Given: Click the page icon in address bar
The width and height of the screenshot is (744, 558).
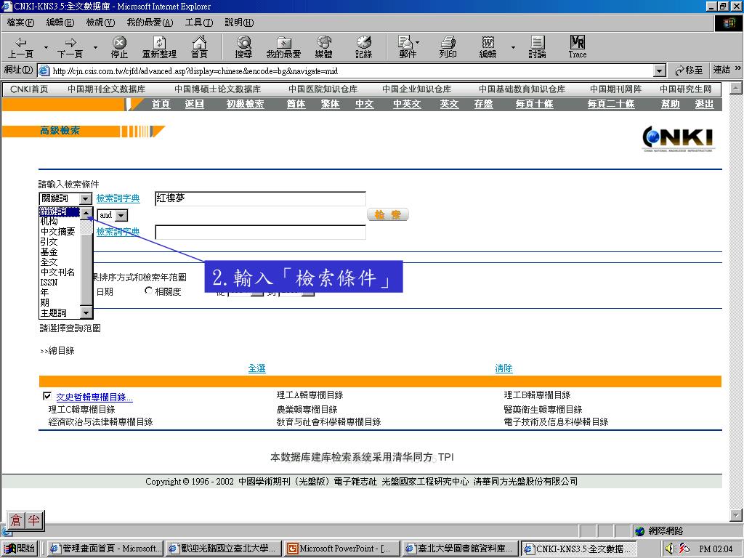Looking at the screenshot, I should coord(44,70).
